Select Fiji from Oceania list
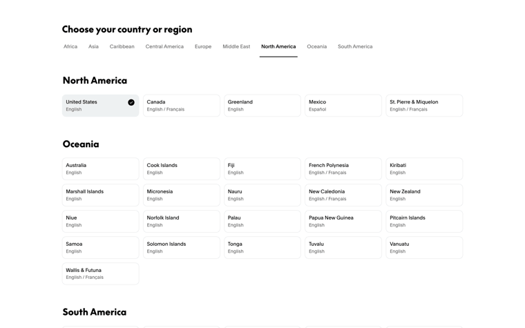The width and height of the screenshot is (525, 328). click(x=262, y=169)
